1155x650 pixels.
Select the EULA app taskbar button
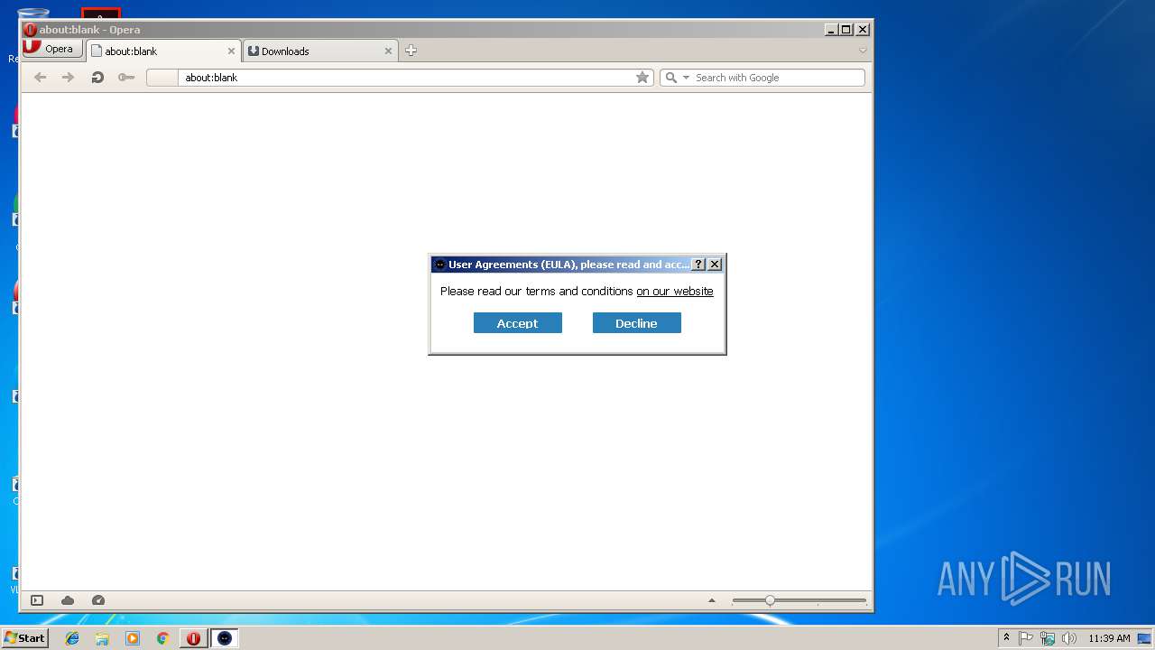coord(225,638)
